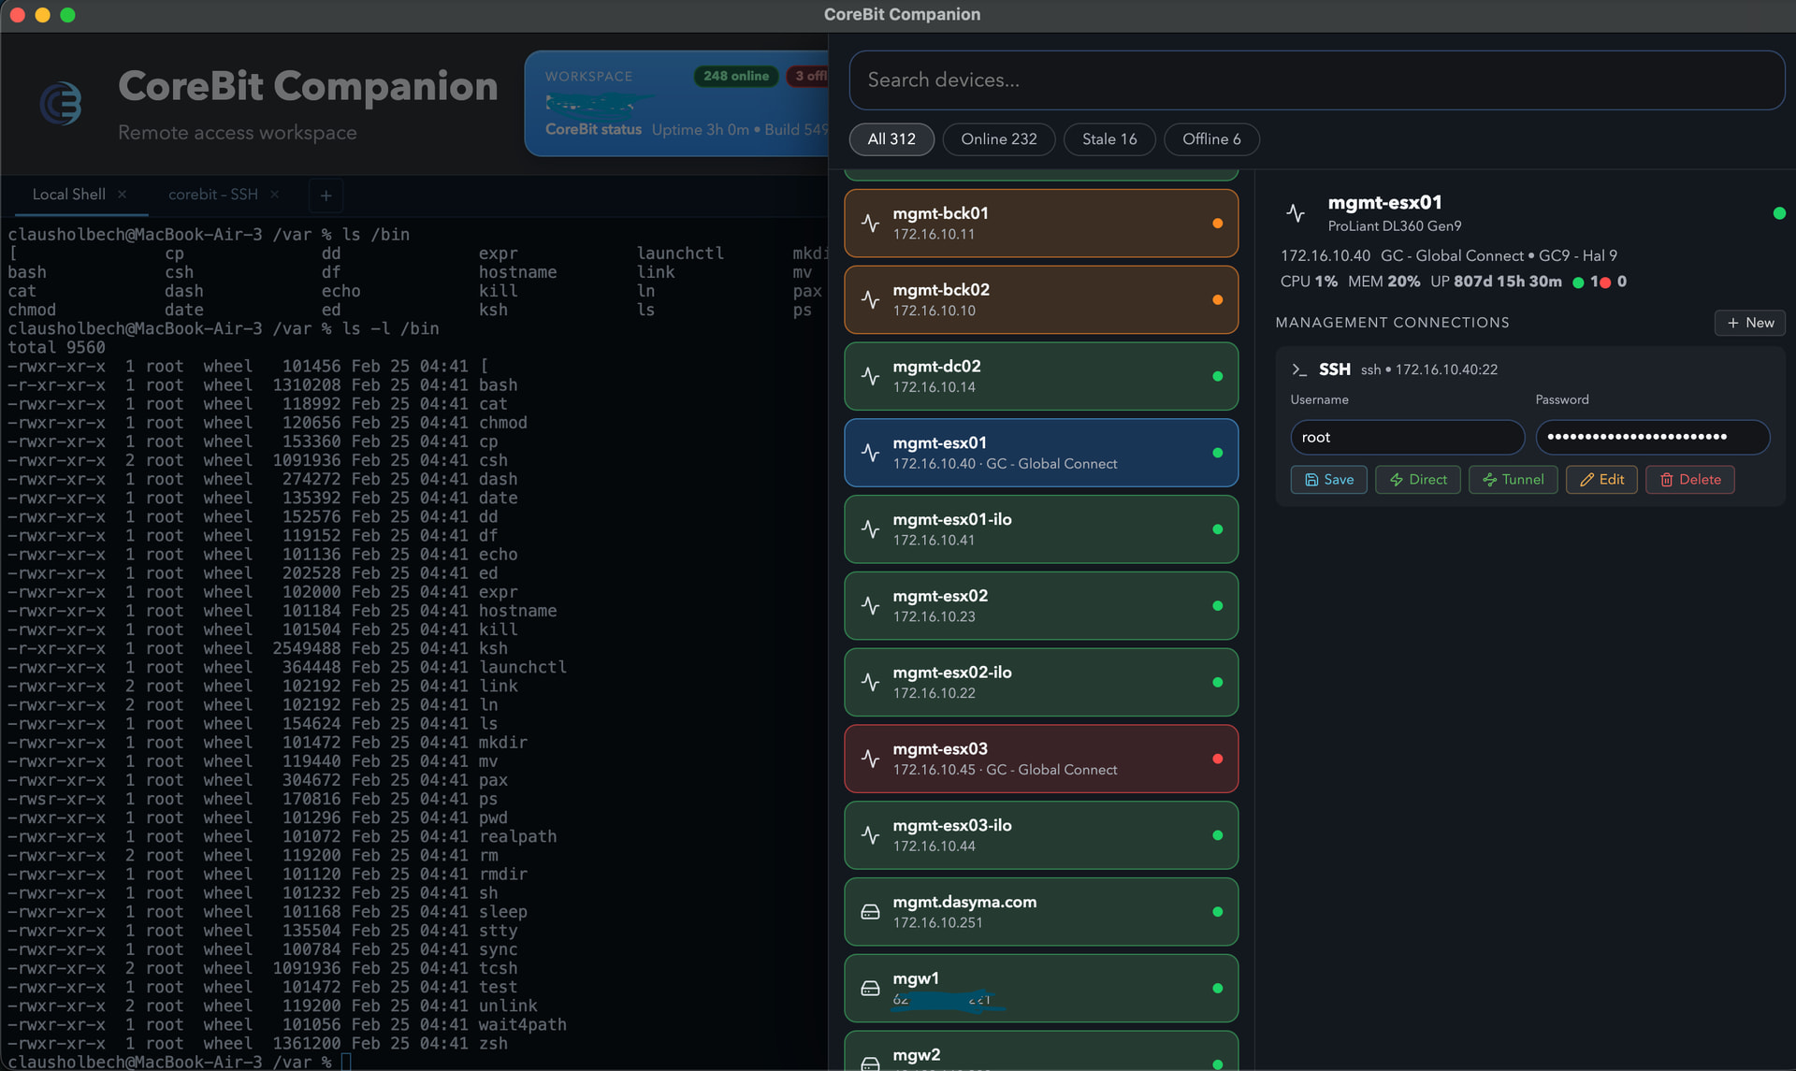Click activity icon on mgmt-esx02 card

click(x=871, y=606)
